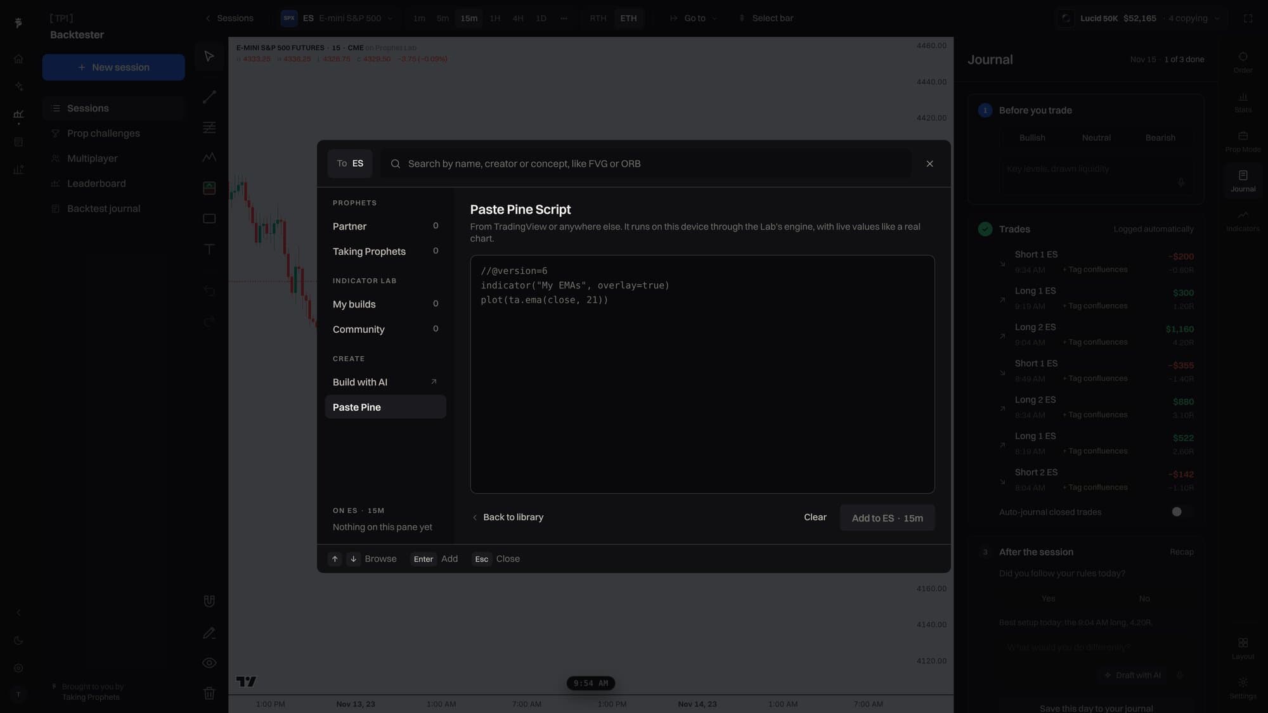
Task: Click the Add to ES · 15m button
Action: pyautogui.click(x=887, y=518)
